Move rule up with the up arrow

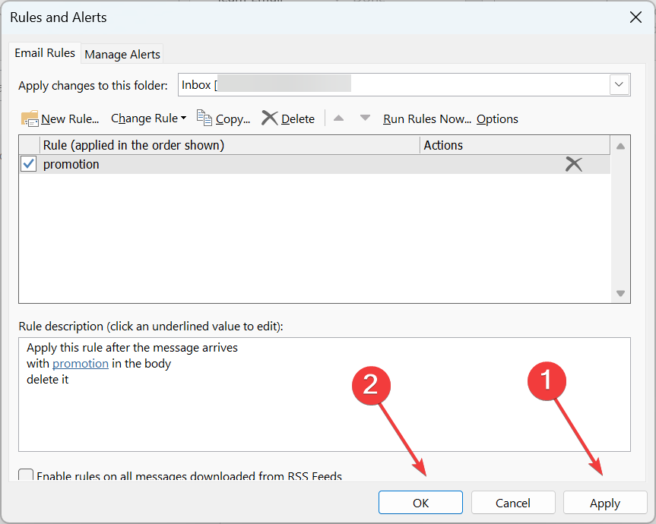pyautogui.click(x=338, y=118)
